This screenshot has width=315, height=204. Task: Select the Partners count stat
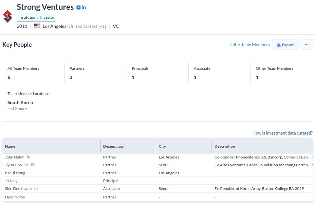pyautogui.click(x=77, y=73)
